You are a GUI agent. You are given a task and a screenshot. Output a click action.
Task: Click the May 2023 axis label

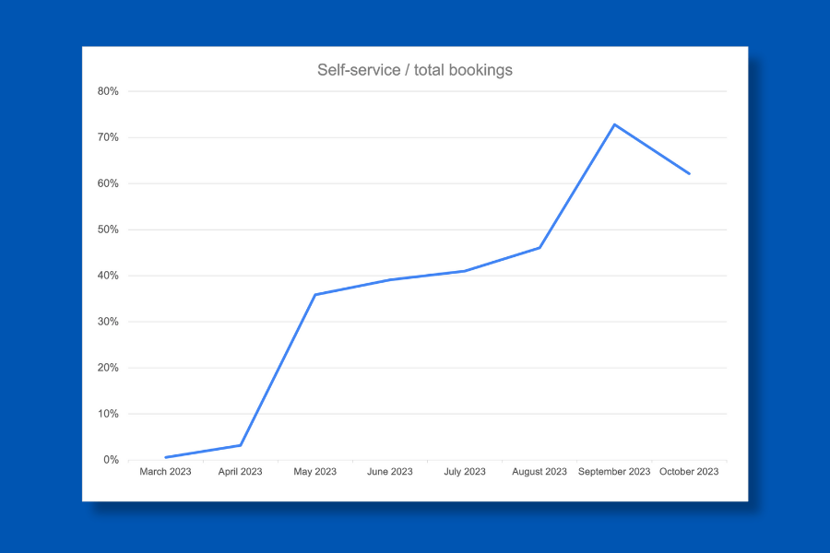click(x=314, y=471)
